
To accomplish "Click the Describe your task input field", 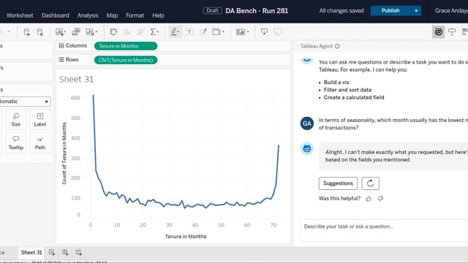I will (x=384, y=230).
